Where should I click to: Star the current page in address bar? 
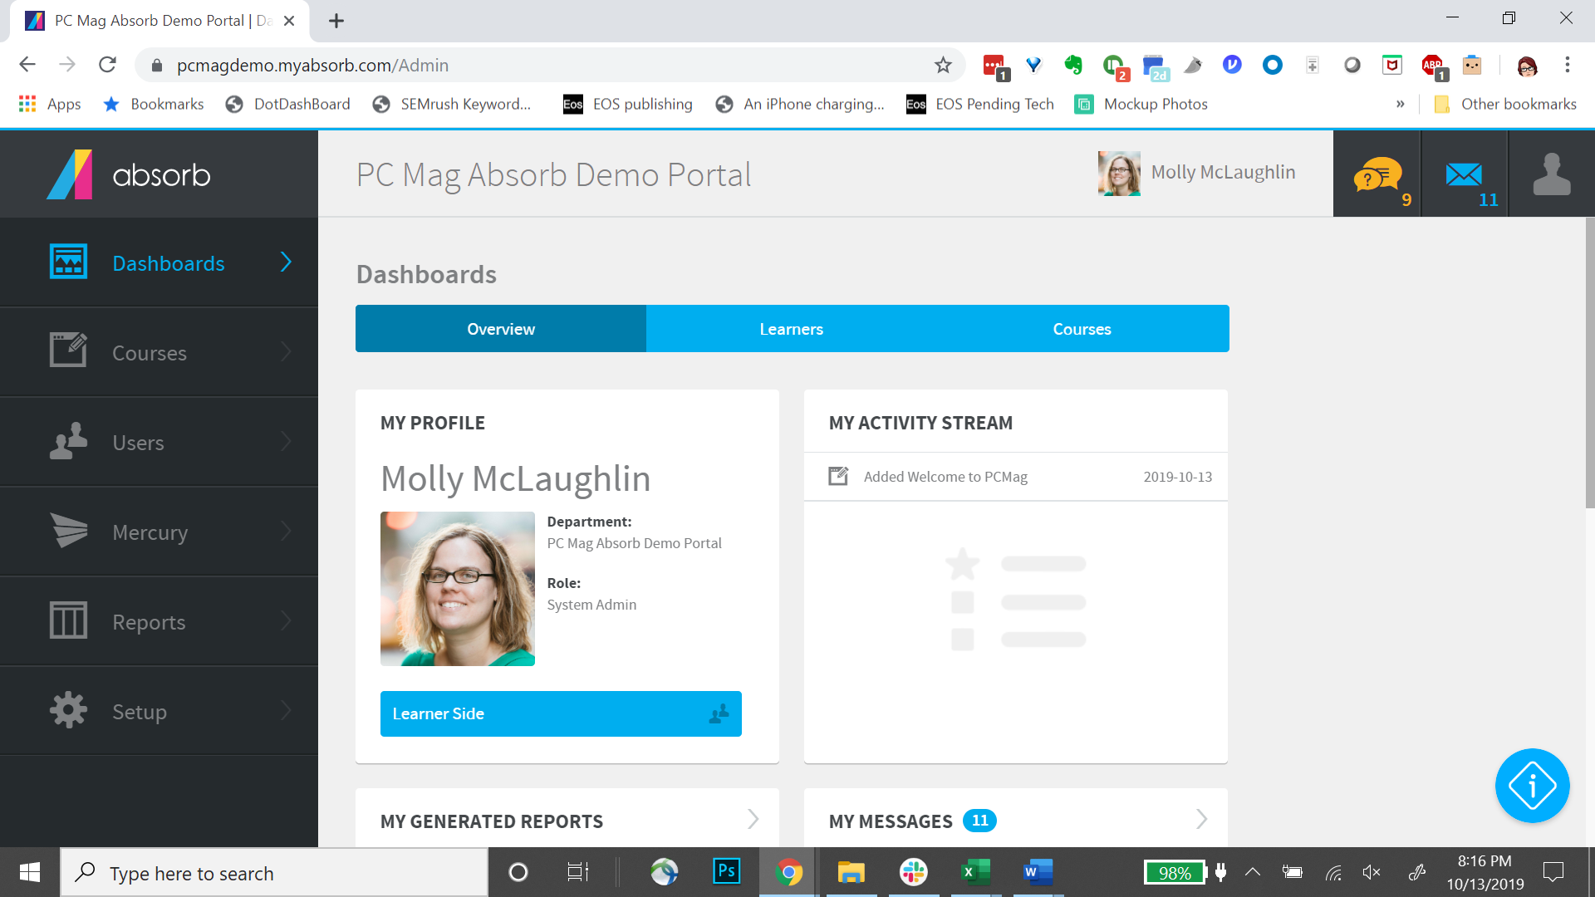pyautogui.click(x=944, y=65)
